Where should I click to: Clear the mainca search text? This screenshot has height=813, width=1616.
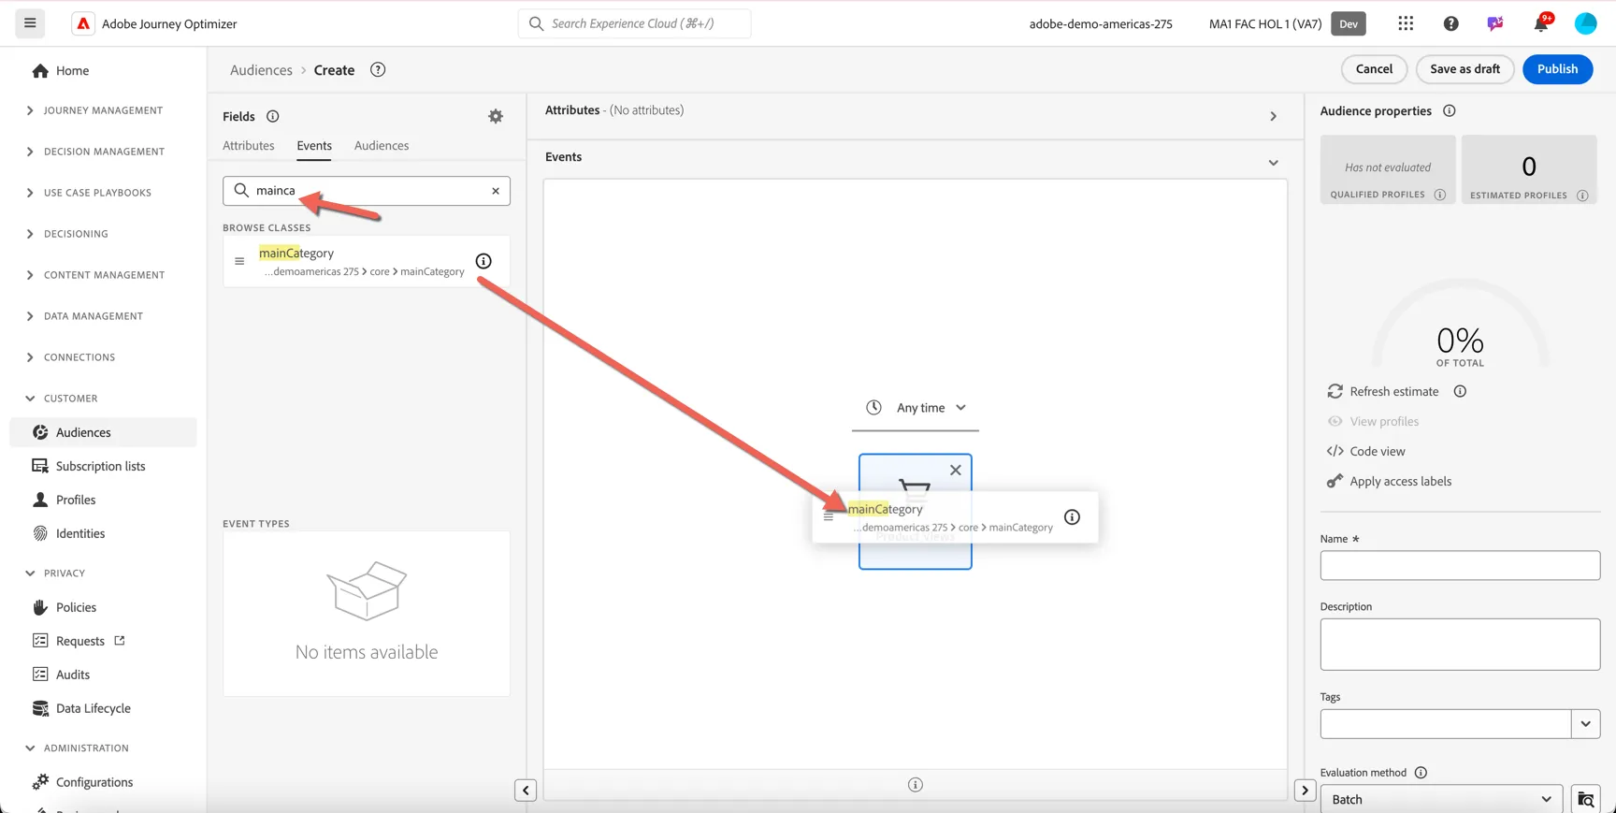(x=496, y=191)
